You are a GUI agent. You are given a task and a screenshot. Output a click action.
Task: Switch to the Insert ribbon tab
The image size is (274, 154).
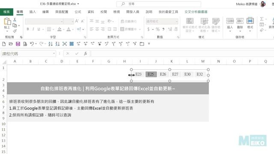click(33, 12)
